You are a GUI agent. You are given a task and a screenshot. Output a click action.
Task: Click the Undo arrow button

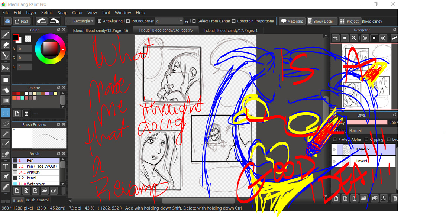pos(42,21)
